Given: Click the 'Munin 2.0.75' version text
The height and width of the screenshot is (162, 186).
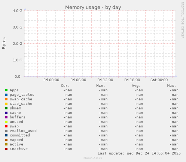Looking at the screenshot, I should 93,158.
